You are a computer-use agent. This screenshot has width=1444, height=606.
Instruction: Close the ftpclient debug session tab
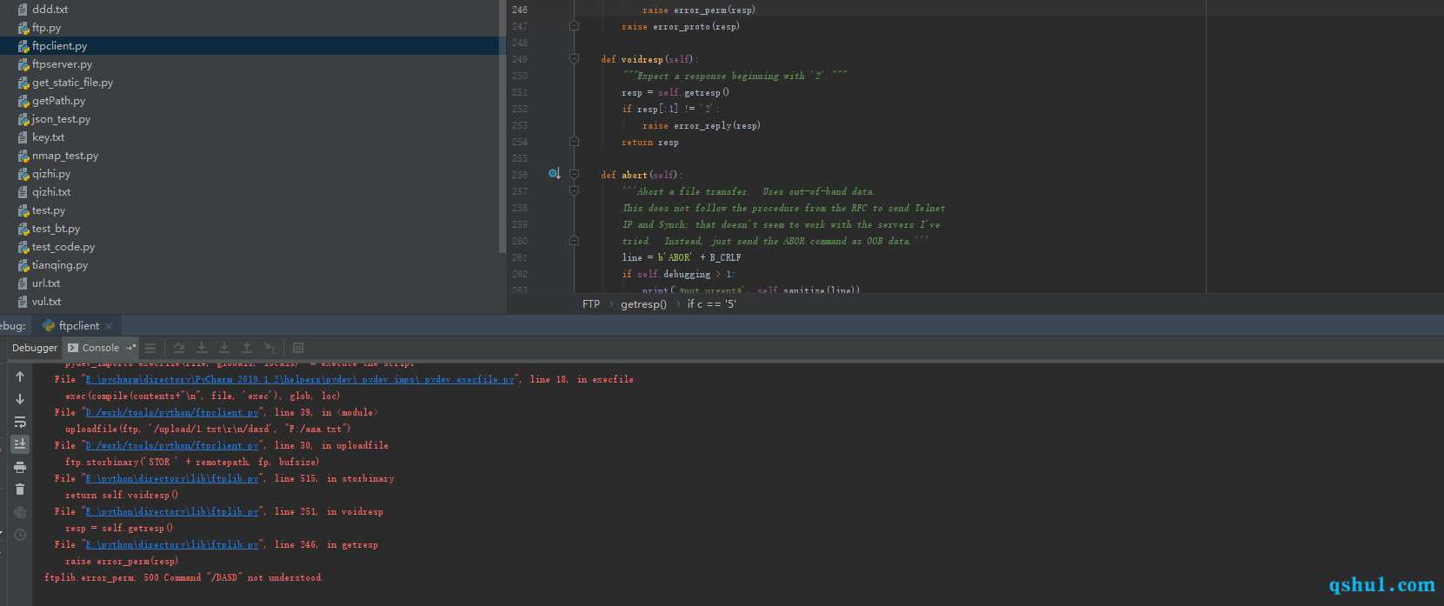pyautogui.click(x=109, y=326)
